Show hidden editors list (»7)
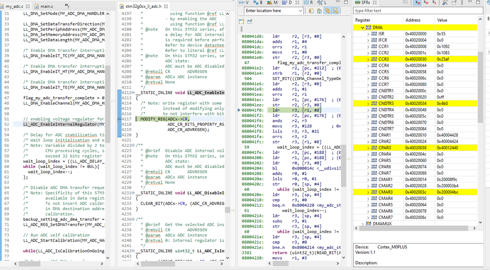Viewport: 490px width, 270px height. tap(67, 5)
